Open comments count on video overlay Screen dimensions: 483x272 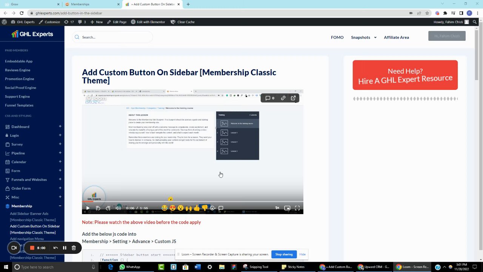tap(270, 98)
